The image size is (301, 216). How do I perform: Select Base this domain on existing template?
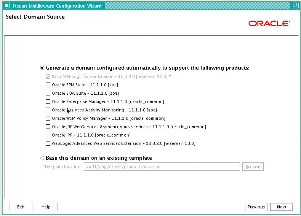42,158
